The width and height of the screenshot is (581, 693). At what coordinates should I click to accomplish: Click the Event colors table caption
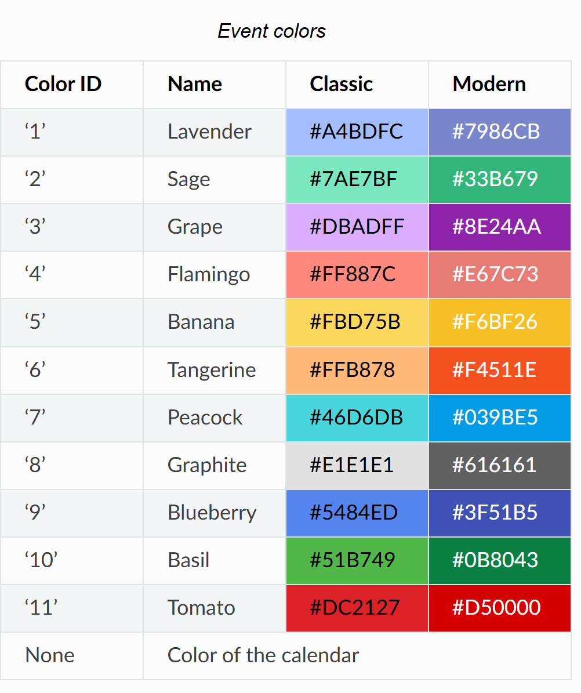point(271,31)
